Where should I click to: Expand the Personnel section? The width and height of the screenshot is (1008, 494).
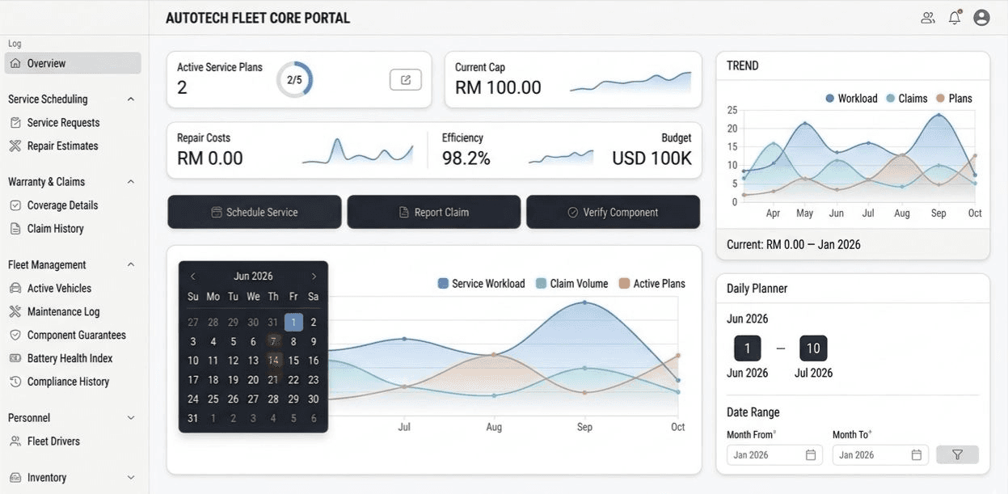click(x=131, y=418)
